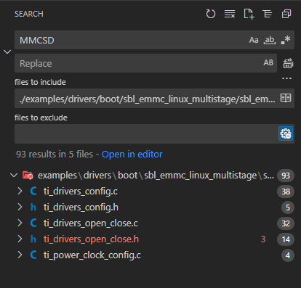Expand ti_drivers_config.c results
The height and width of the screenshot is (288, 301).
[20, 192]
